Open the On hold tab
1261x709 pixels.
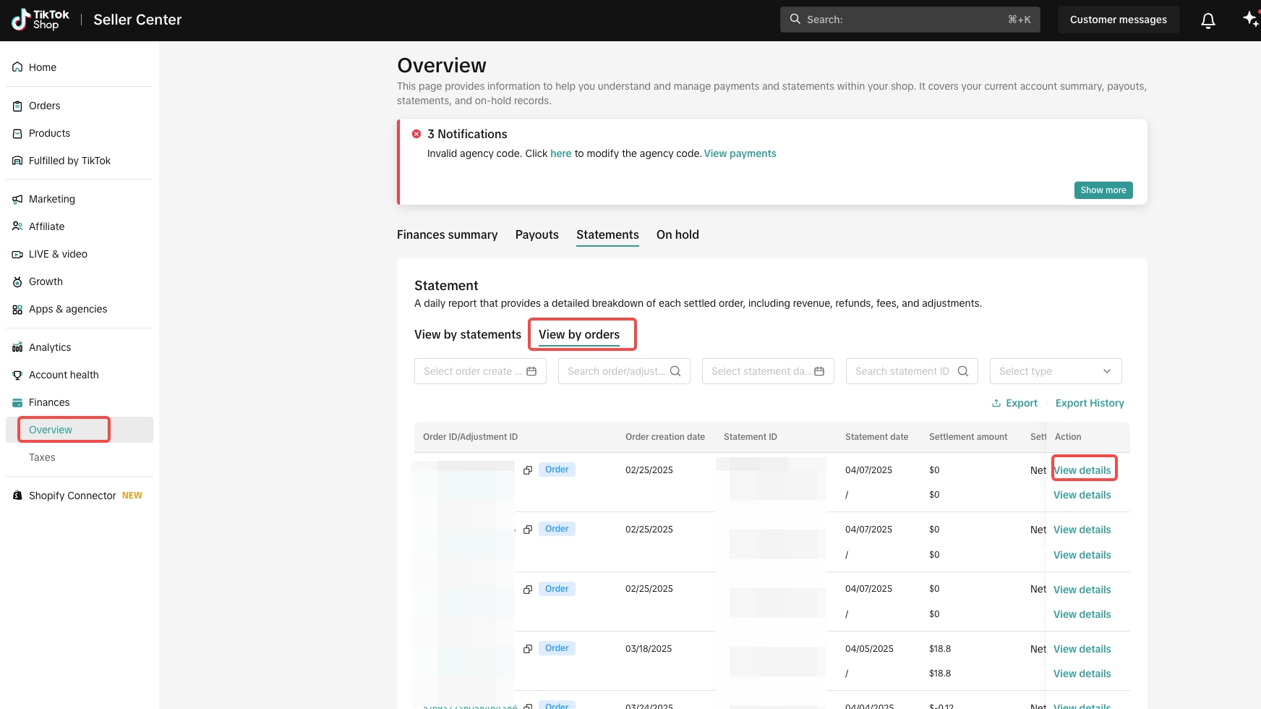pyautogui.click(x=677, y=234)
